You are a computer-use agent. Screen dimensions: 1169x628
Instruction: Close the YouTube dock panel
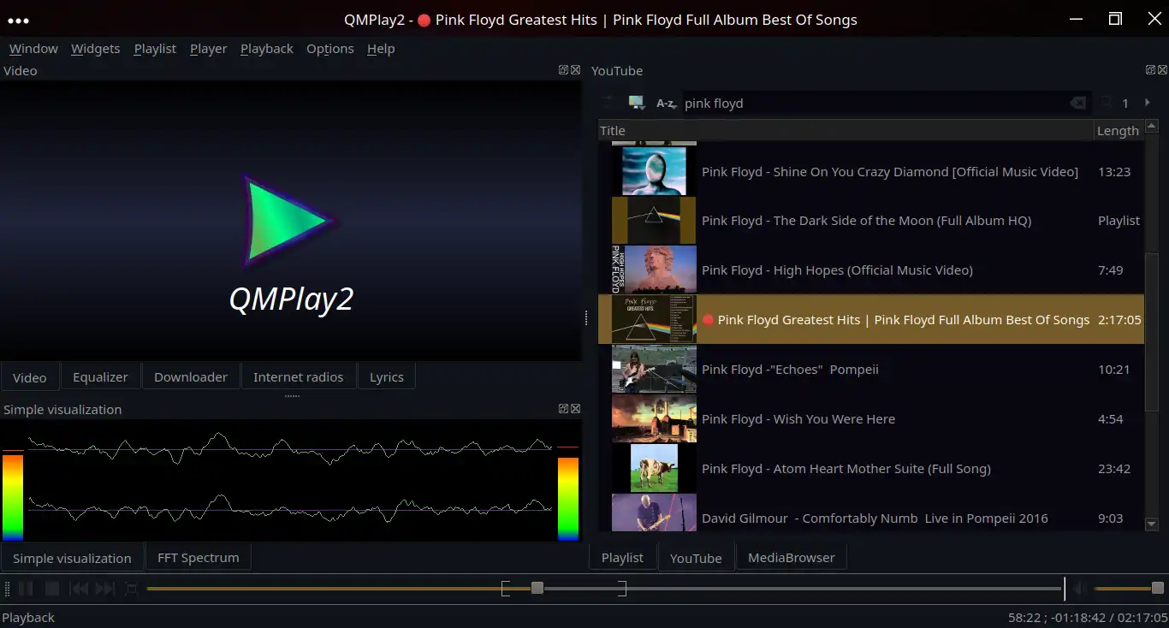1162,70
